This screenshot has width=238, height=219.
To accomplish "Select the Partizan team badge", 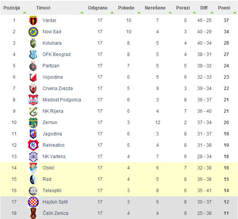I will [33, 66].
